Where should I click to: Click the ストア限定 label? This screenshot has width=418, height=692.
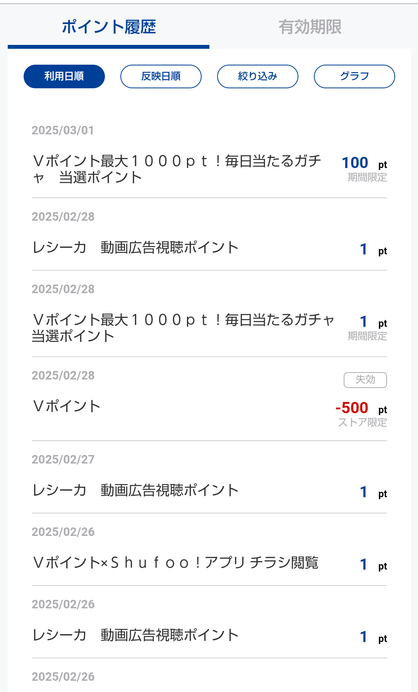(x=362, y=422)
